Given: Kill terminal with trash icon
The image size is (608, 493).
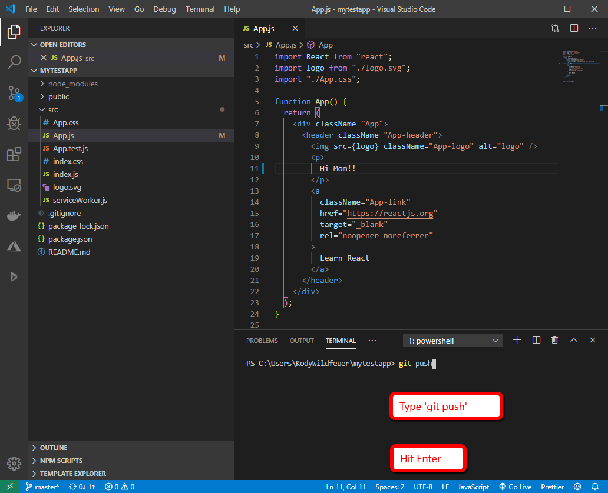Looking at the screenshot, I should point(554,340).
